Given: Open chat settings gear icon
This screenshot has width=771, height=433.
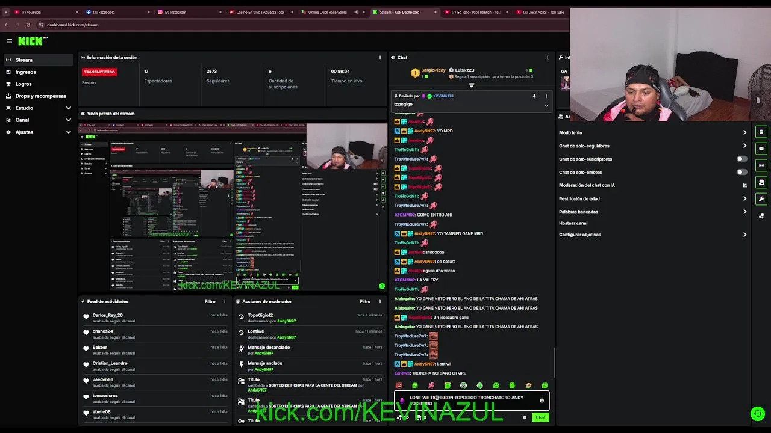Looking at the screenshot, I should coord(525,417).
